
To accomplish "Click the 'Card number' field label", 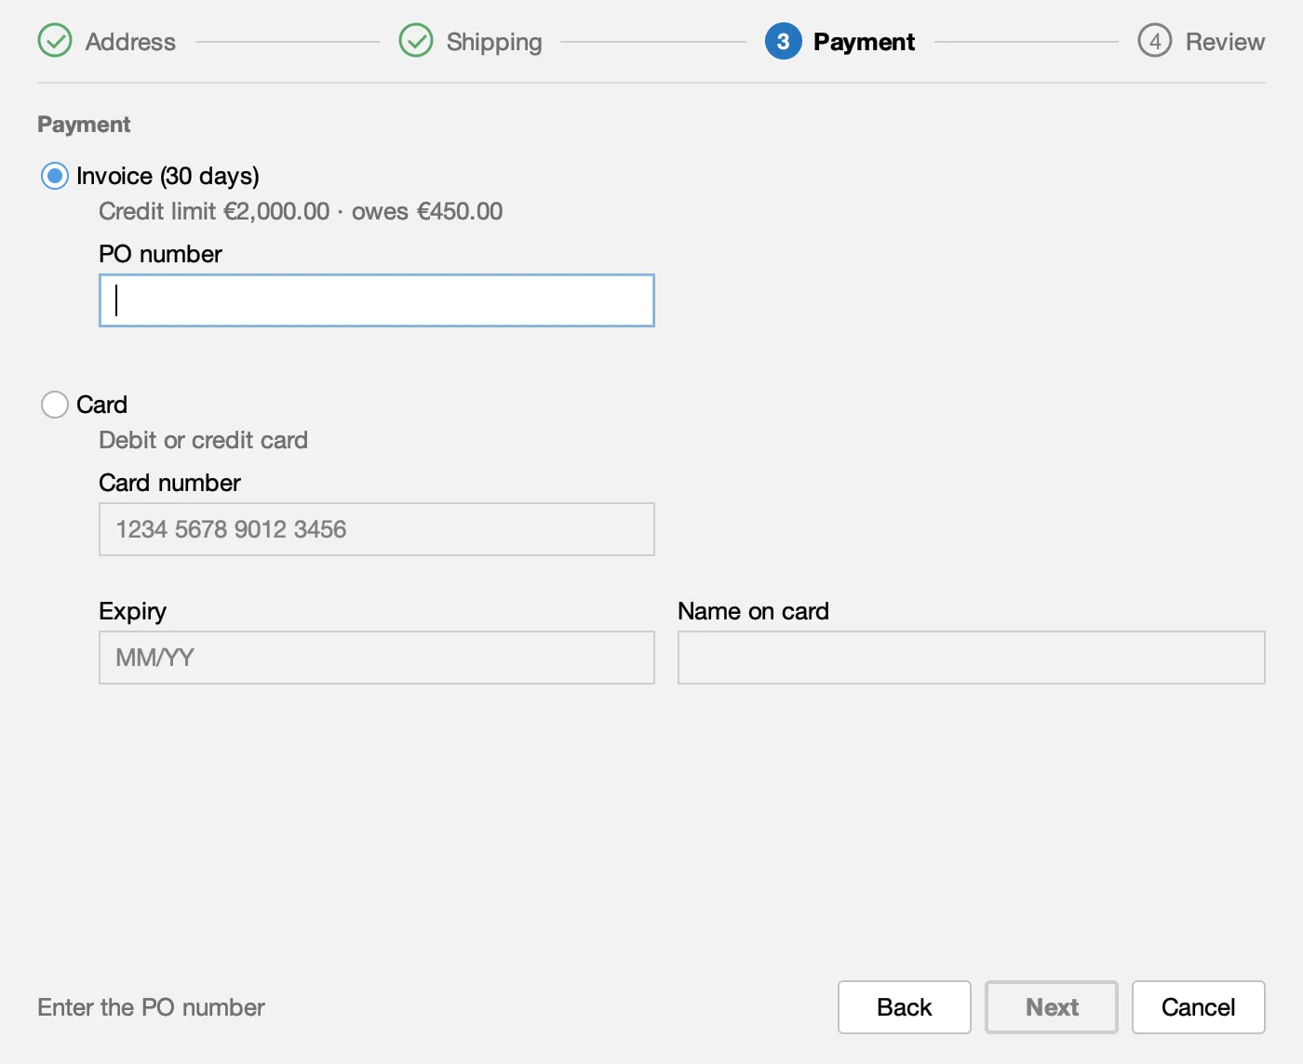I will (169, 483).
